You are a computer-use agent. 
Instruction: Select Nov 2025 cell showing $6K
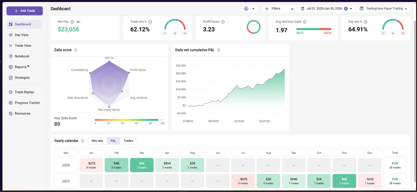click(x=344, y=181)
